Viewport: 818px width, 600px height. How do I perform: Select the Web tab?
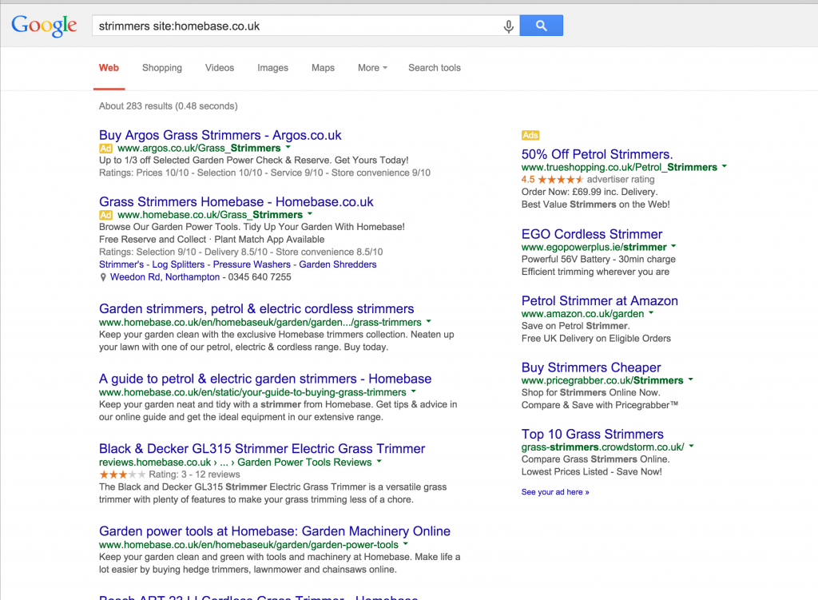(109, 68)
